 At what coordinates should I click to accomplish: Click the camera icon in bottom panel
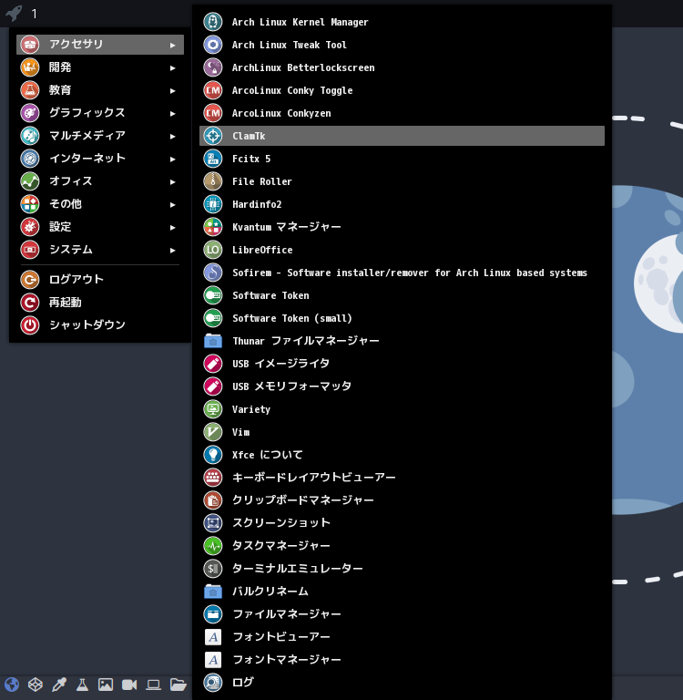pos(129,685)
